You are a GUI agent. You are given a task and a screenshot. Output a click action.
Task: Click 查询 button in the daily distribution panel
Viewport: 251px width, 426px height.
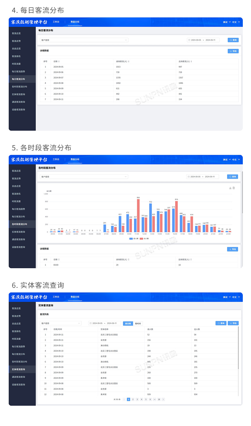(x=233, y=40)
